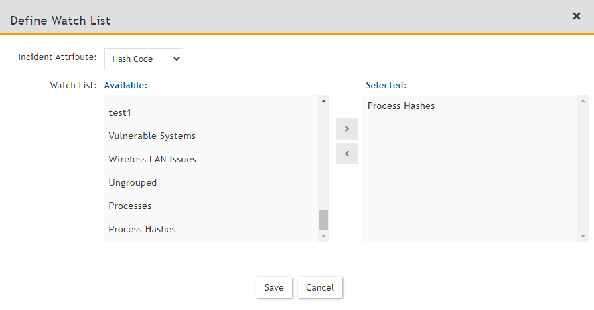Screen dimensions: 594x310
Task: Pick Processes from the Available list
Action: tap(130, 206)
